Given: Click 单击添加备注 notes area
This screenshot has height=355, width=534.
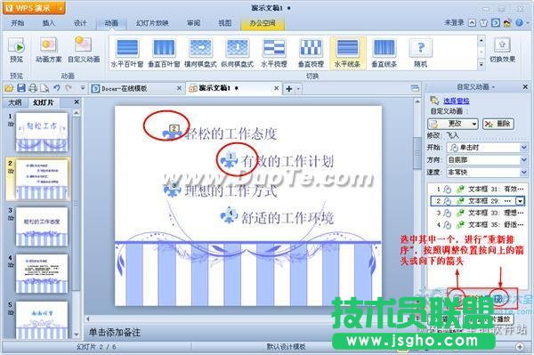Looking at the screenshot, I should click(x=115, y=332).
